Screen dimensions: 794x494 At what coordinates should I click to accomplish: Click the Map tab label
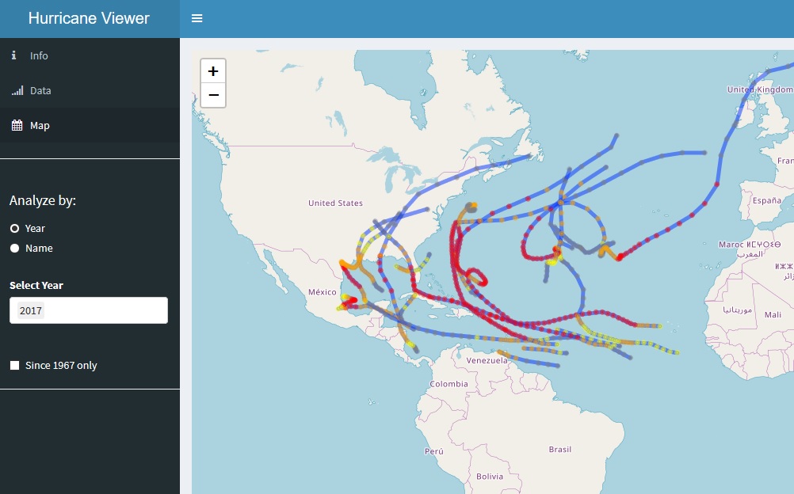38,125
